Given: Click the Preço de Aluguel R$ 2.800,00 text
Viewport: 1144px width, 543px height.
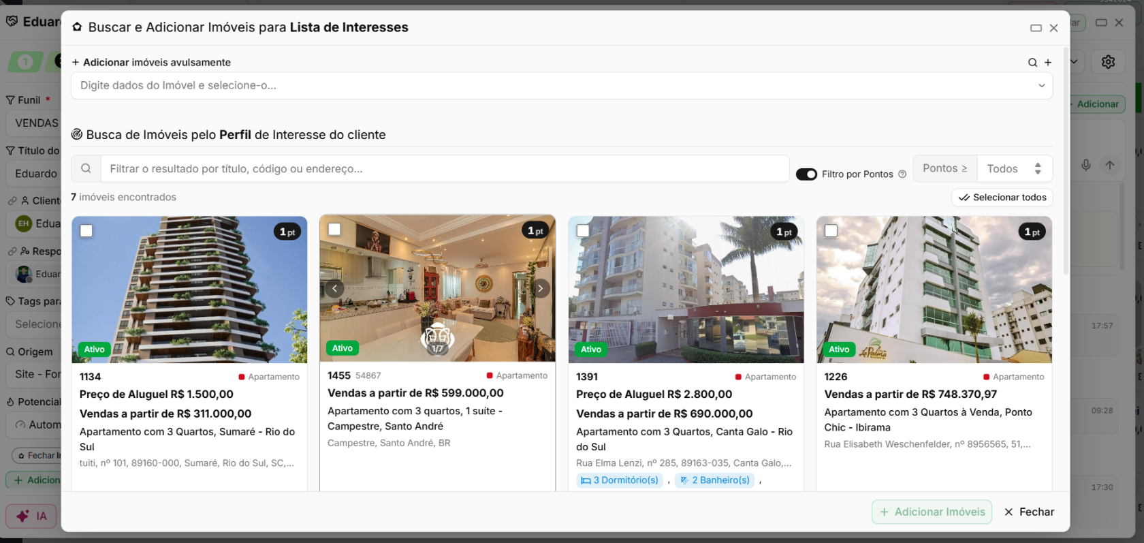Looking at the screenshot, I should pos(654,394).
